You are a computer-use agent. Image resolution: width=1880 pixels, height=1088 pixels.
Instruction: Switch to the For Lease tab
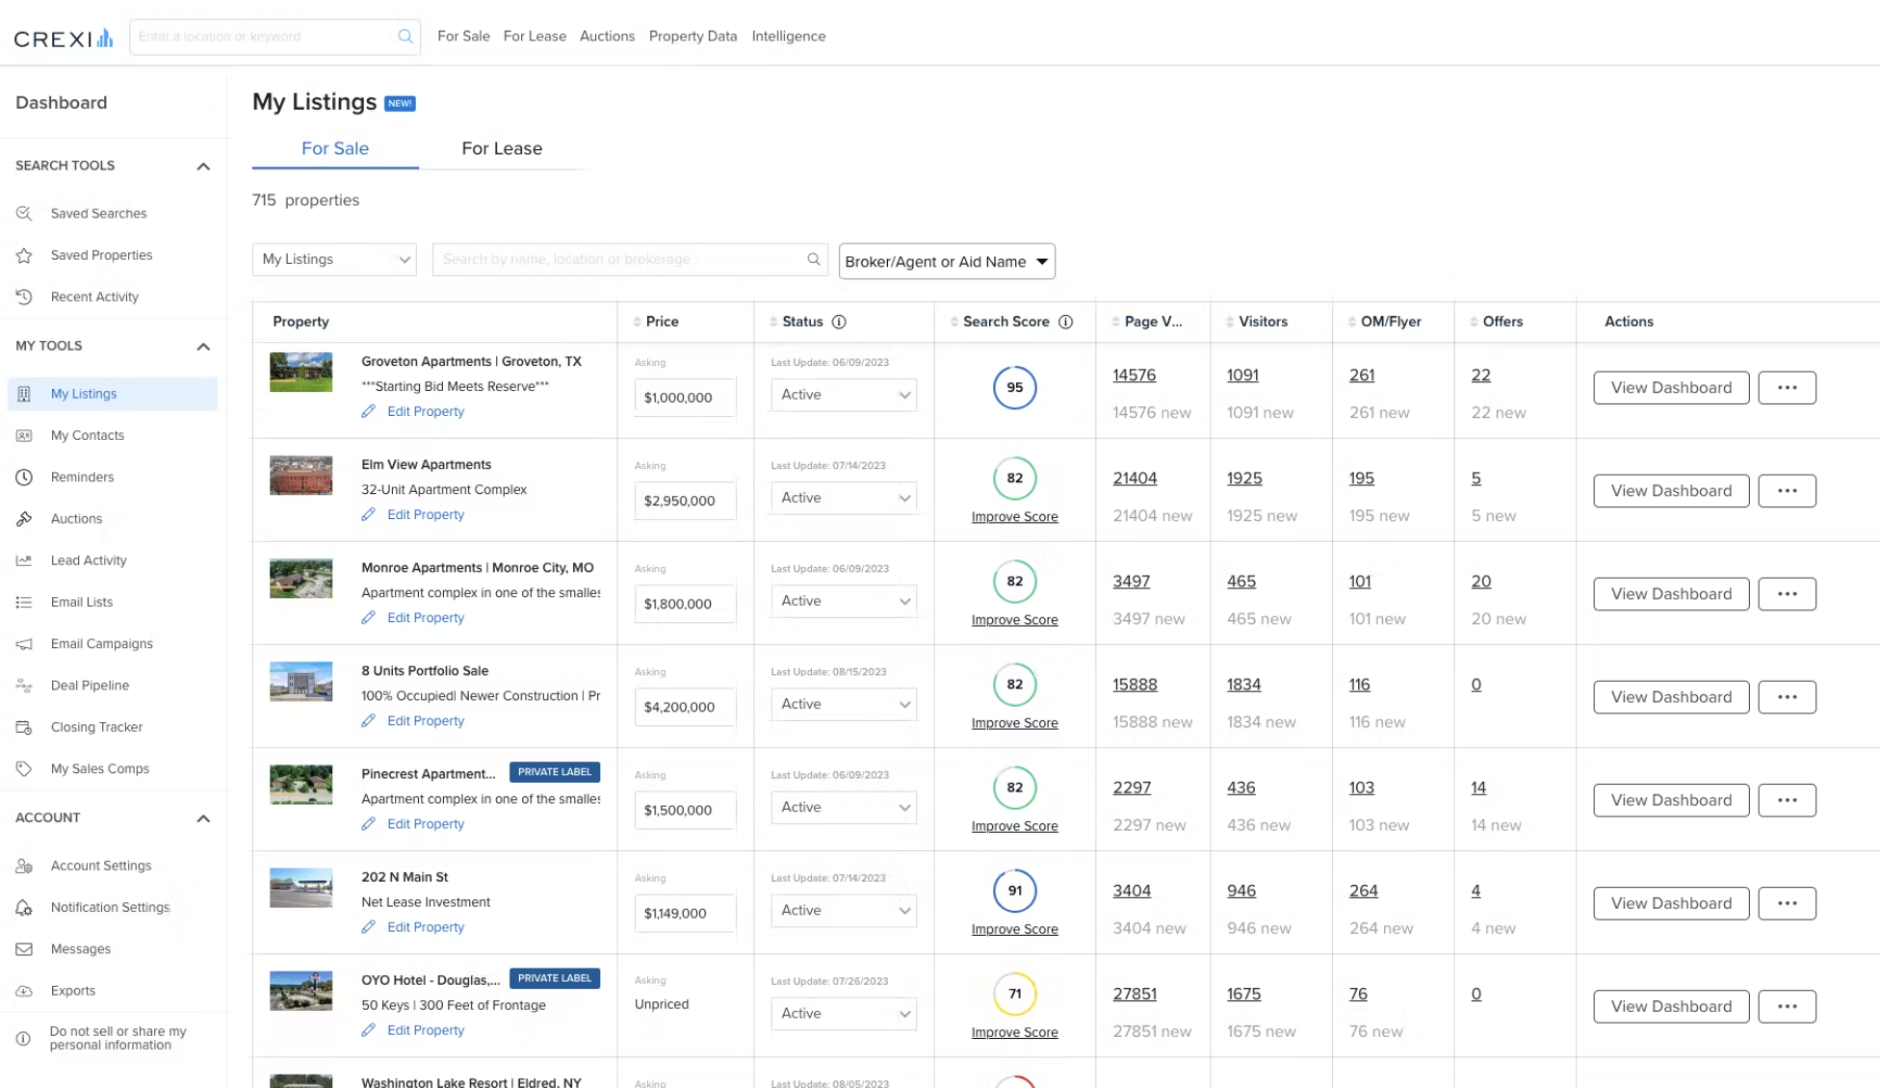[502, 148]
